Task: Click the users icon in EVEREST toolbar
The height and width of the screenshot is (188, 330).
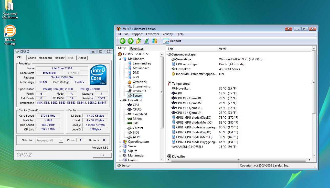Action: tap(154, 41)
